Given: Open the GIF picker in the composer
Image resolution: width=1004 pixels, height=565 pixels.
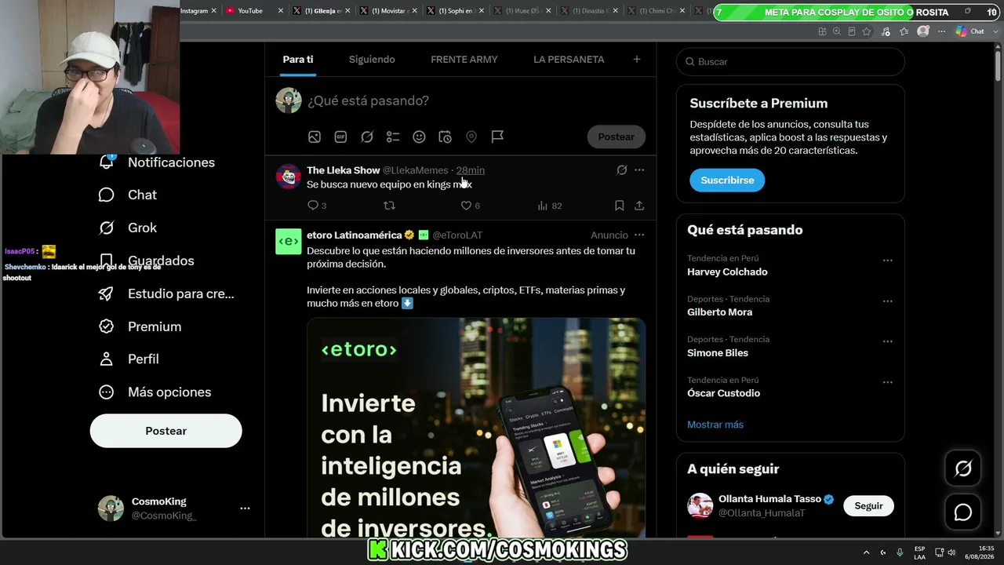Looking at the screenshot, I should tap(340, 137).
